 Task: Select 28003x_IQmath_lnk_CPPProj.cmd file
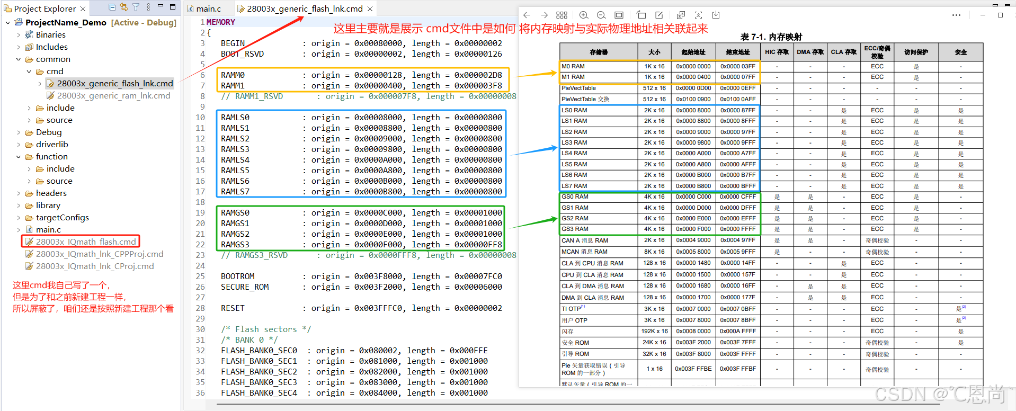coord(100,254)
